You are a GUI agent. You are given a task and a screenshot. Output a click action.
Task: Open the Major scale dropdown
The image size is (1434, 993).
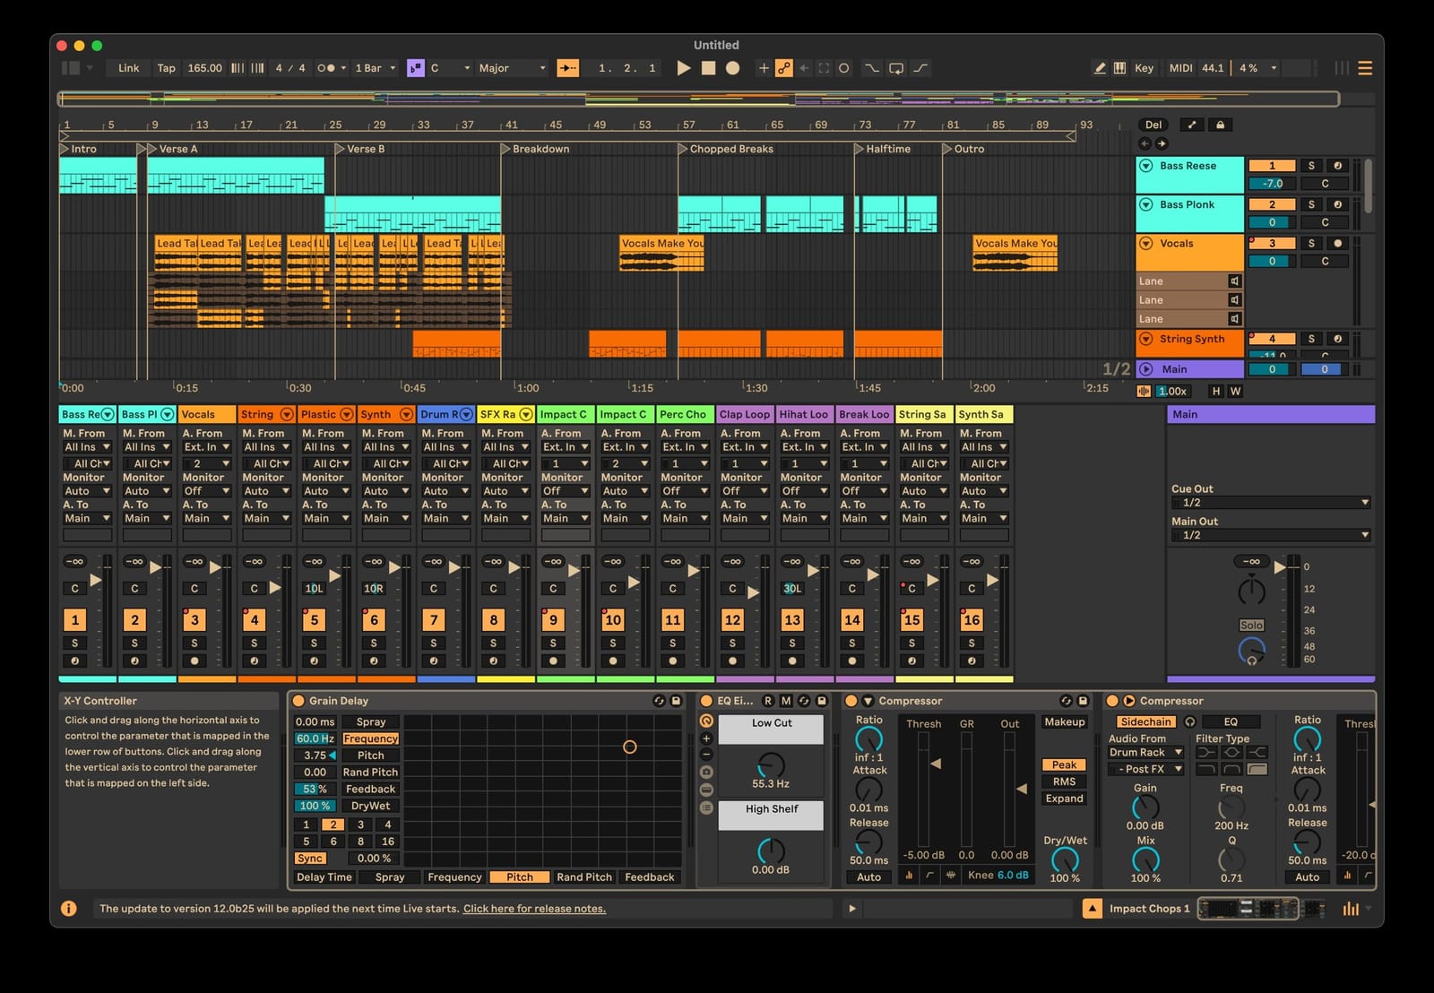pyautogui.click(x=511, y=67)
